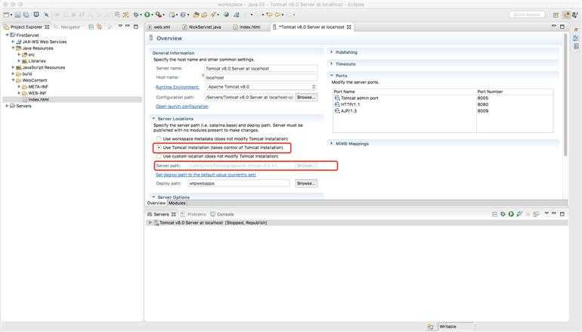Select the HTTP/1.1 port row

(x=443, y=104)
